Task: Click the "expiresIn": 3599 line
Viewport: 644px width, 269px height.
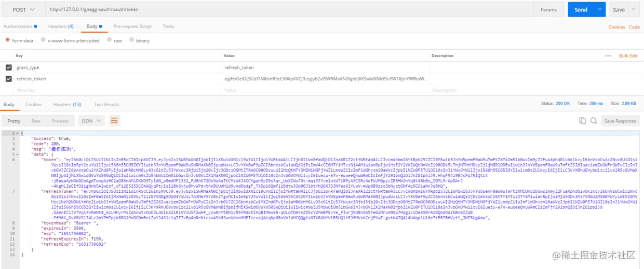Action: pos(61,228)
